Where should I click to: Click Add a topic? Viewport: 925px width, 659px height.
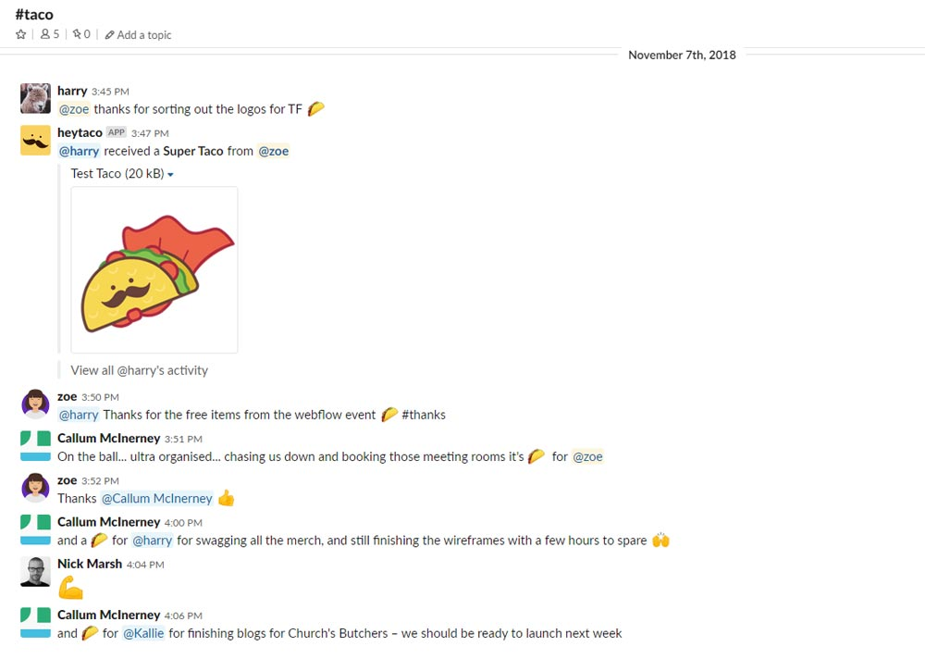click(x=138, y=35)
